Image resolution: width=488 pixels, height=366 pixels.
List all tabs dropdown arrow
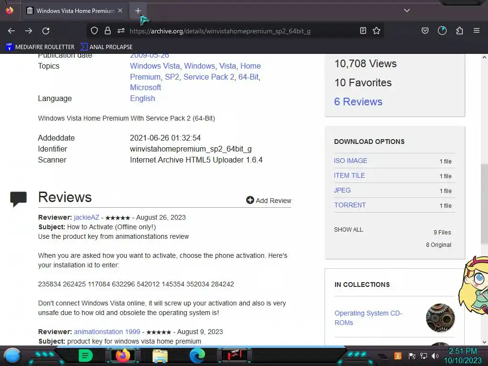coord(407,10)
